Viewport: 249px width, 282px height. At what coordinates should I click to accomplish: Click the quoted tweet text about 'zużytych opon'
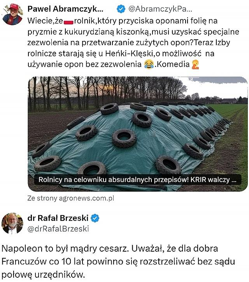coord(133,42)
